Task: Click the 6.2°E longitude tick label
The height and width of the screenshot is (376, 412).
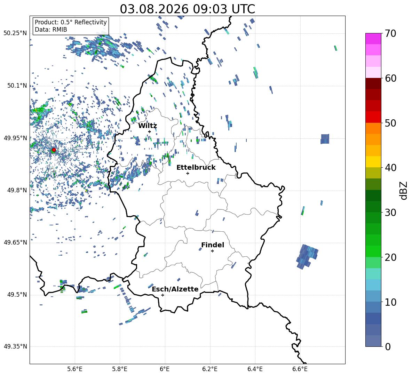Action: coord(210,369)
